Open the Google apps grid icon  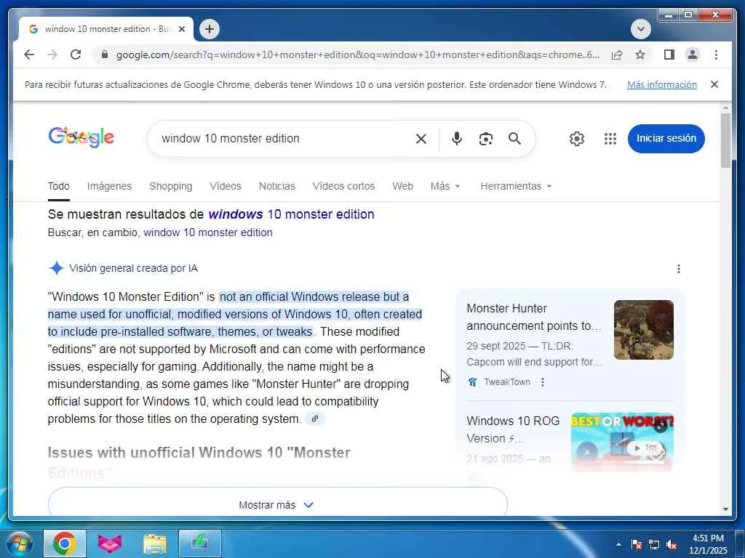click(x=610, y=139)
